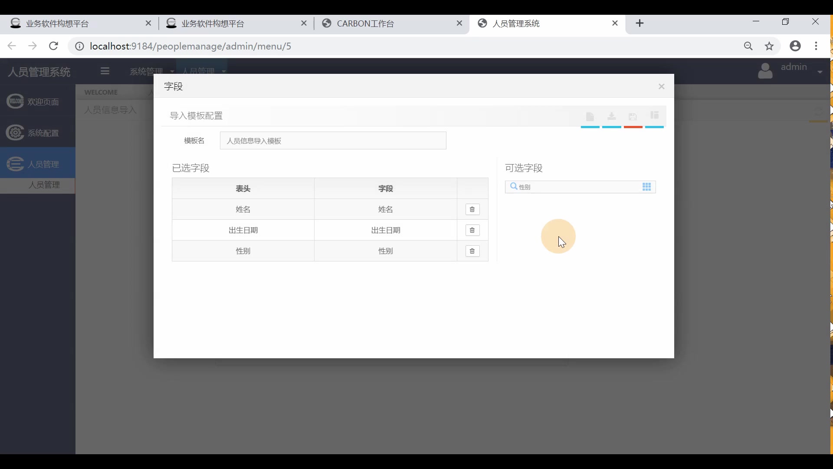This screenshot has height=469, width=833.
Task: Click the 性别 cell in 表头 column
Action: coord(243,251)
